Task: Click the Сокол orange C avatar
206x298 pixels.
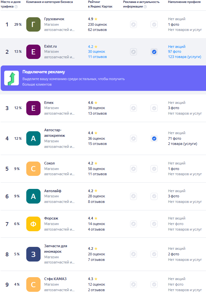Action: [33, 169]
